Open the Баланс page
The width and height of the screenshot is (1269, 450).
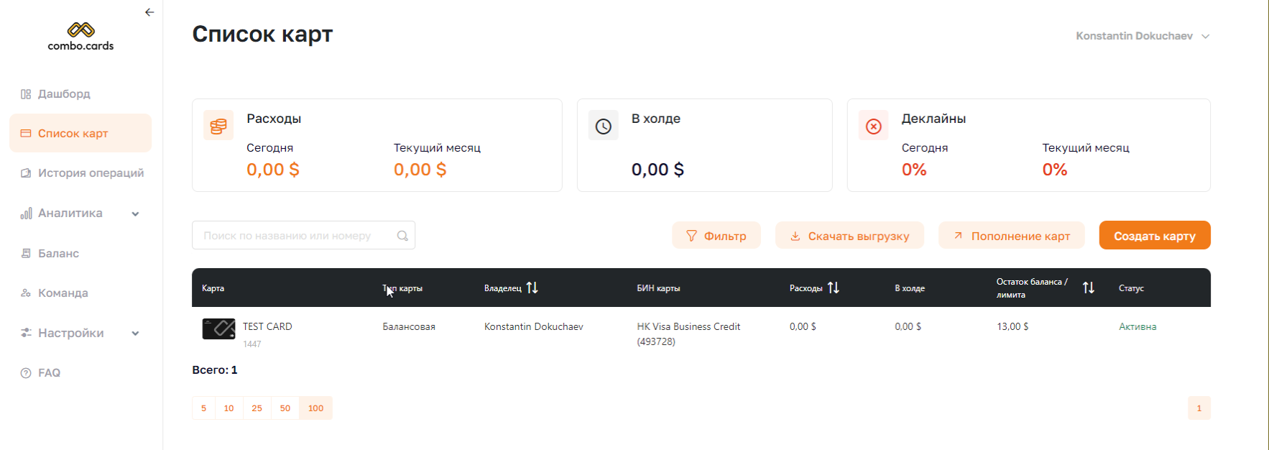pos(58,254)
